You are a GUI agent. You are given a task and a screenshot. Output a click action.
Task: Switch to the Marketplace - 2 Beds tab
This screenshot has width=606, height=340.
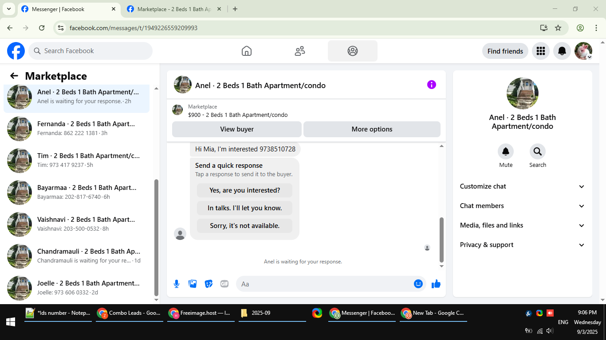click(174, 9)
